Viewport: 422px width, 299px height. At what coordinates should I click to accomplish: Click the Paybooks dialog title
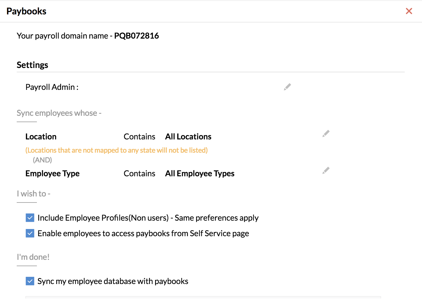(26, 11)
